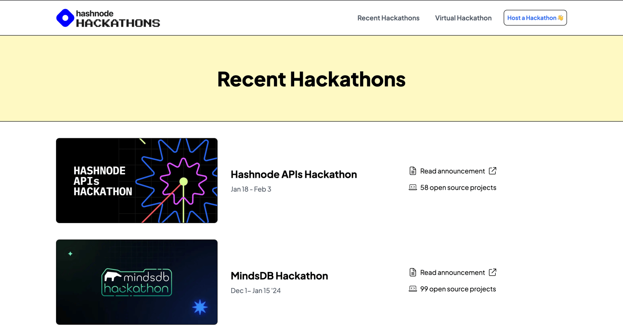Image resolution: width=623 pixels, height=335 pixels.
Task: Click external-link icon for MindsDB announcement
Action: [492, 272]
